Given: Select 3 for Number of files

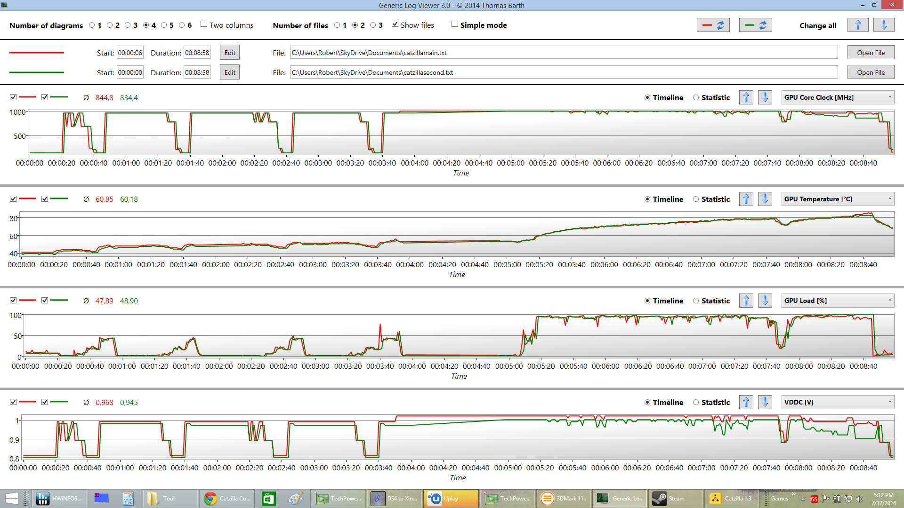Looking at the screenshot, I should click(x=373, y=25).
